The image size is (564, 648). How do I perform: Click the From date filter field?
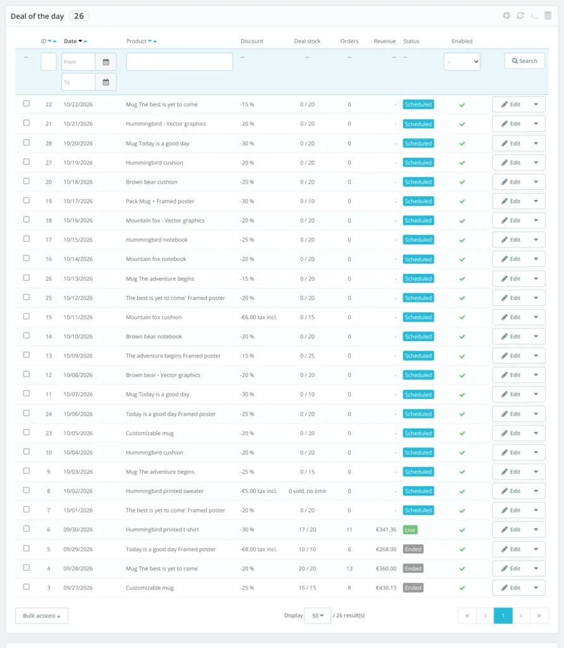click(x=78, y=62)
